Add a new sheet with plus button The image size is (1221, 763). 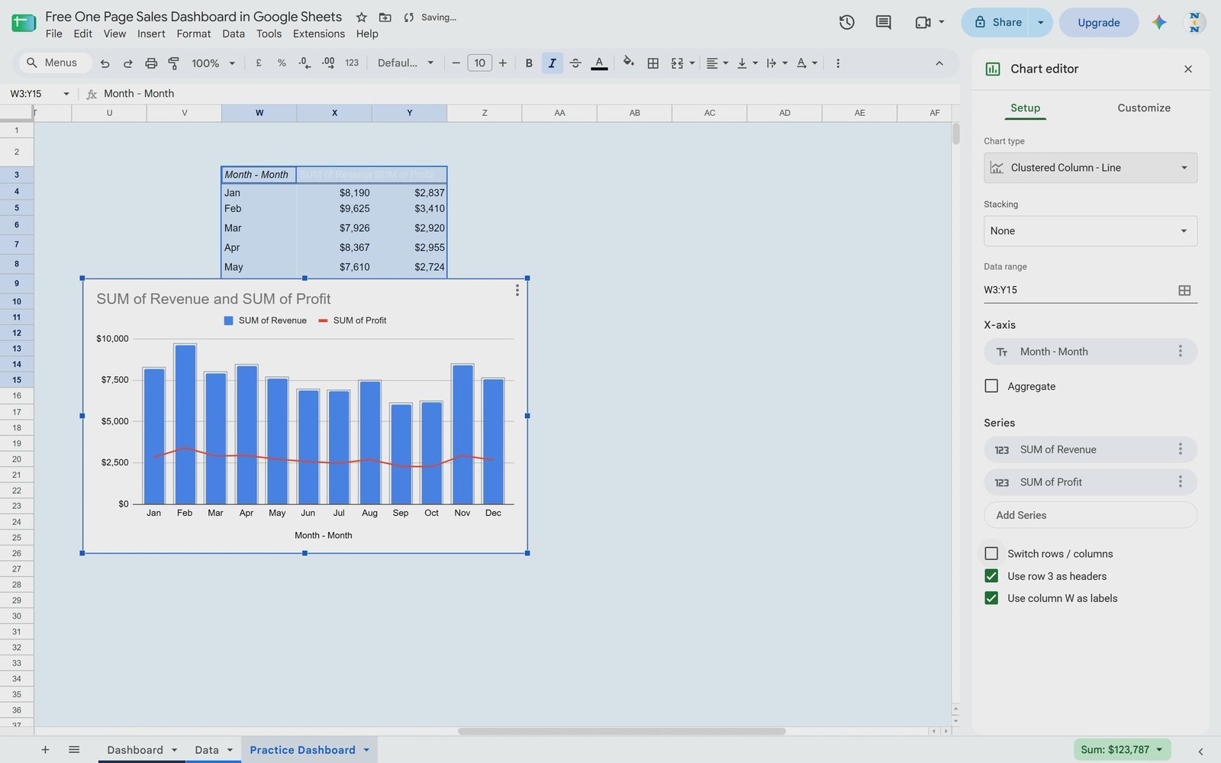[x=45, y=749]
